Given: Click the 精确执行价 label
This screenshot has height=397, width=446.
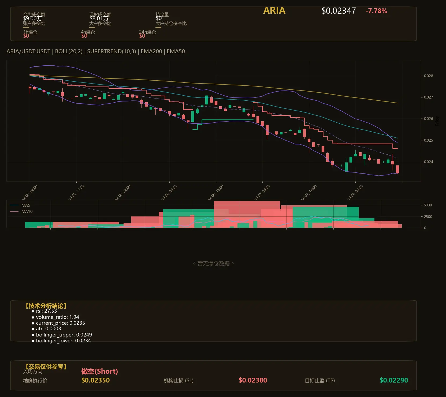Looking at the screenshot, I should [35, 380].
